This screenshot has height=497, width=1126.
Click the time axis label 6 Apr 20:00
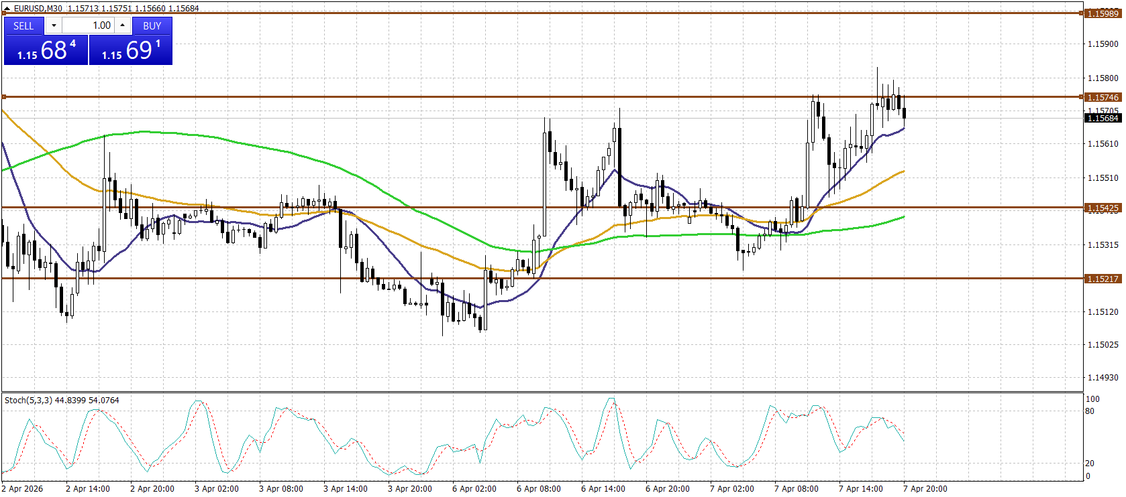[x=668, y=488]
